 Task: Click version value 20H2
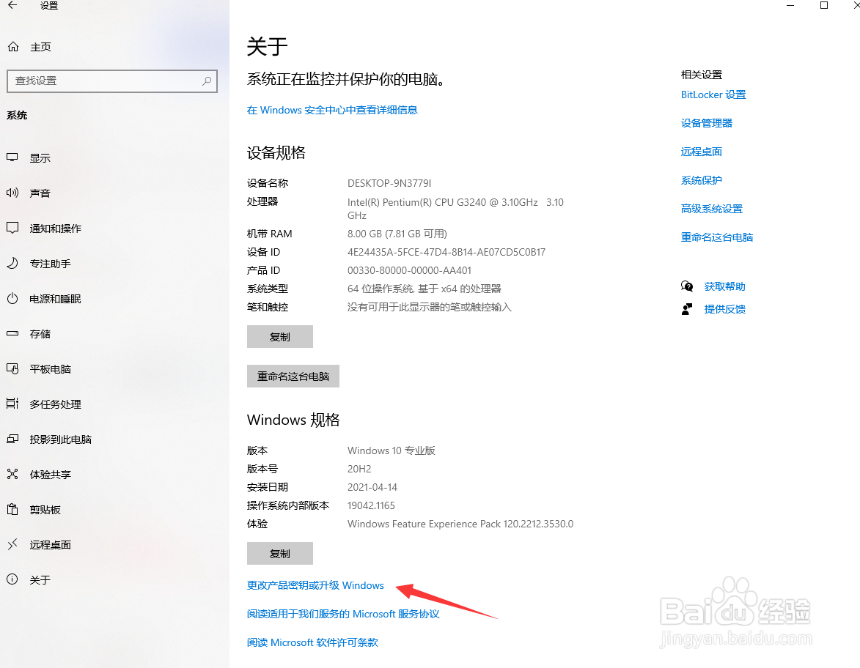coord(359,469)
